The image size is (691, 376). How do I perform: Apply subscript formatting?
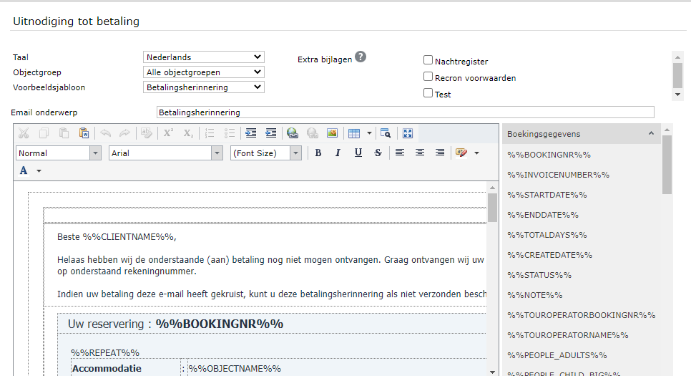(x=188, y=133)
